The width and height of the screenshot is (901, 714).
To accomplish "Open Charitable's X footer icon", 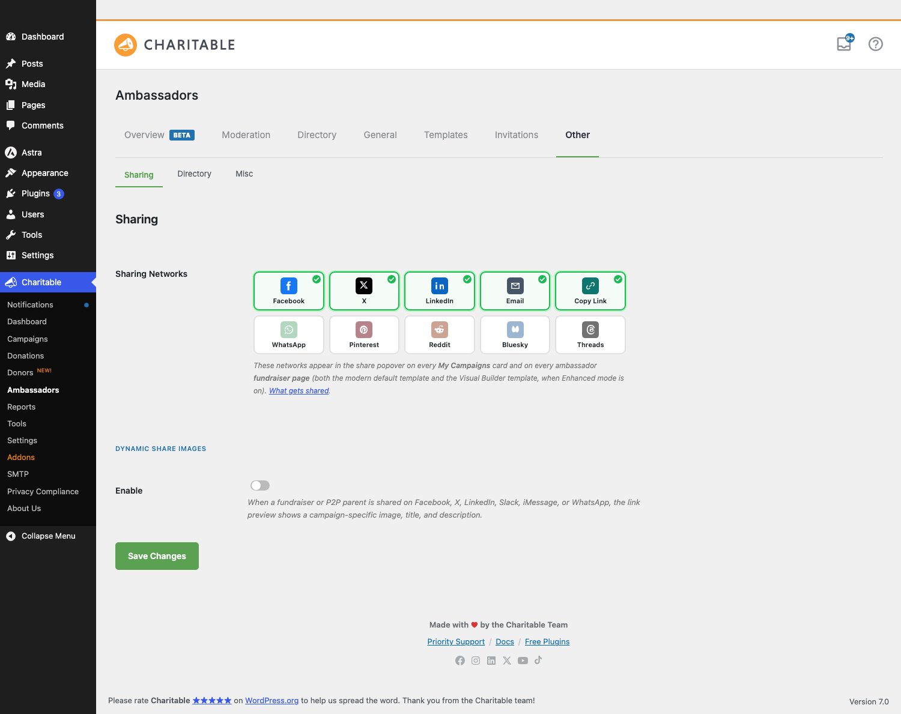I will 507,661.
